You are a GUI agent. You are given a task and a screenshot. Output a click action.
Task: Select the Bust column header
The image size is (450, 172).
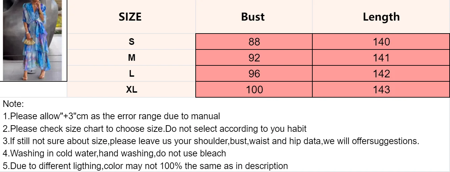[x=254, y=17]
